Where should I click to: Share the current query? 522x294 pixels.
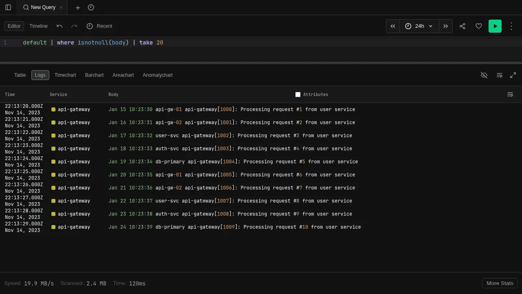tap(462, 26)
